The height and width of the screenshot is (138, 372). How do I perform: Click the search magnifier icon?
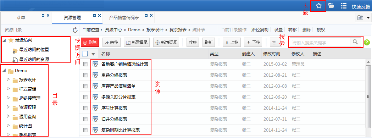355,42
